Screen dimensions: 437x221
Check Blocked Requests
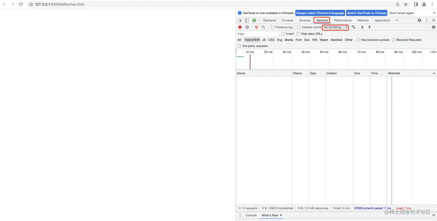click(393, 40)
